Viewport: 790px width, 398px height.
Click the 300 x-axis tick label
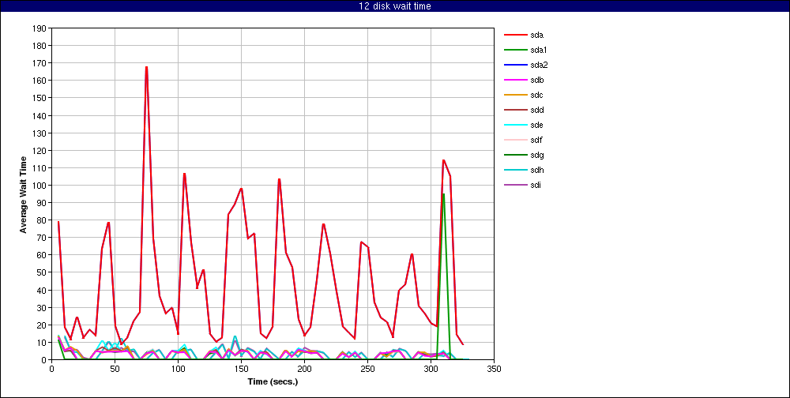coord(431,369)
